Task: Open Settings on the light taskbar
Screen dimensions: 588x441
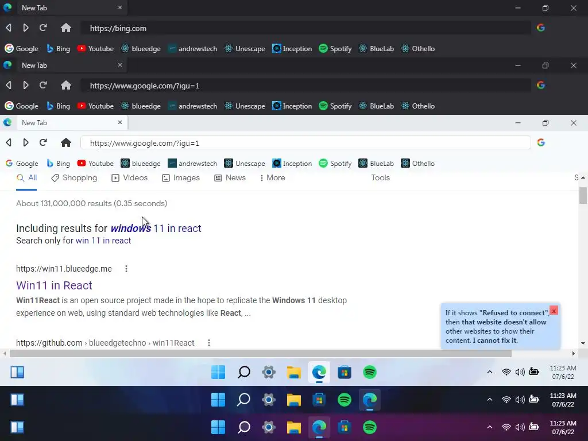Action: [269, 372]
